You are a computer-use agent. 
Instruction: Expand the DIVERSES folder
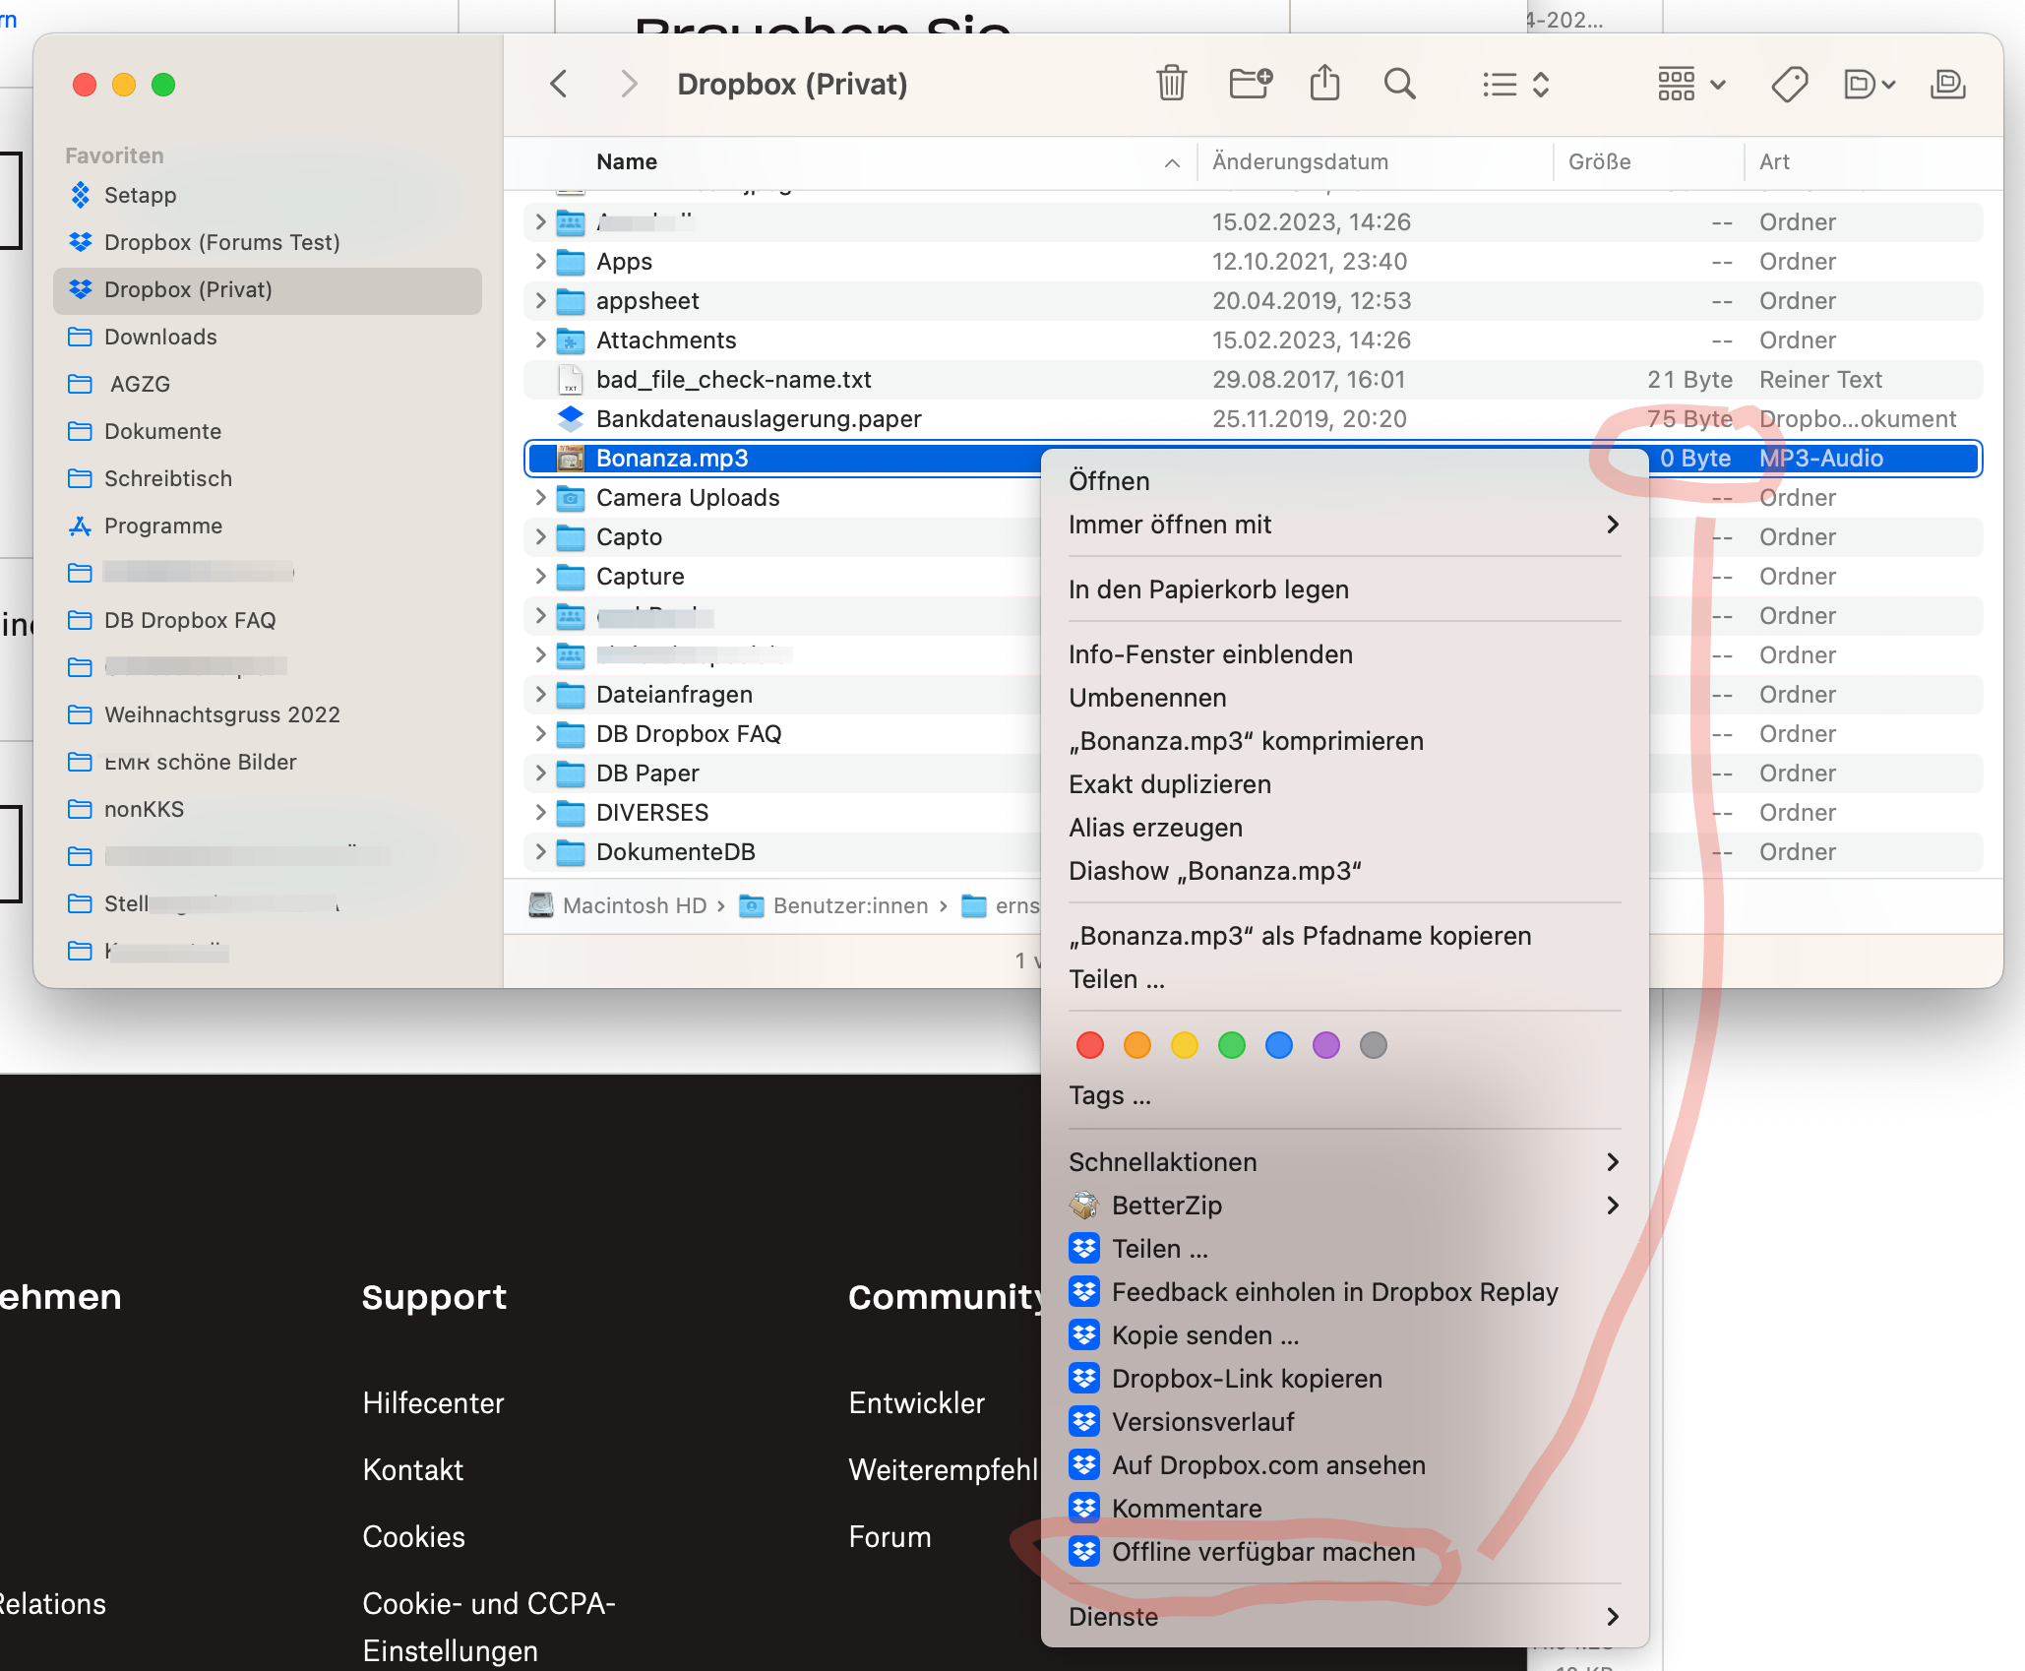[x=540, y=813]
